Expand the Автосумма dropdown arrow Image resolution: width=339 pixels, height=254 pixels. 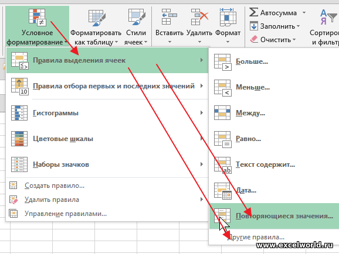tap(304, 12)
